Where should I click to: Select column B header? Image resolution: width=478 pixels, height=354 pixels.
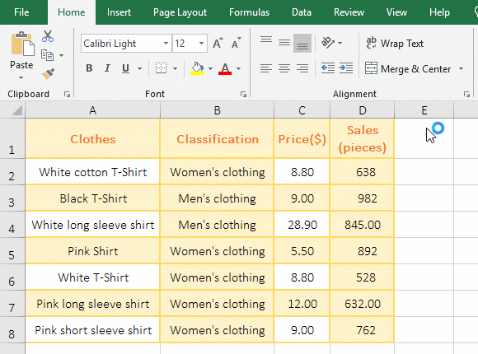point(217,110)
